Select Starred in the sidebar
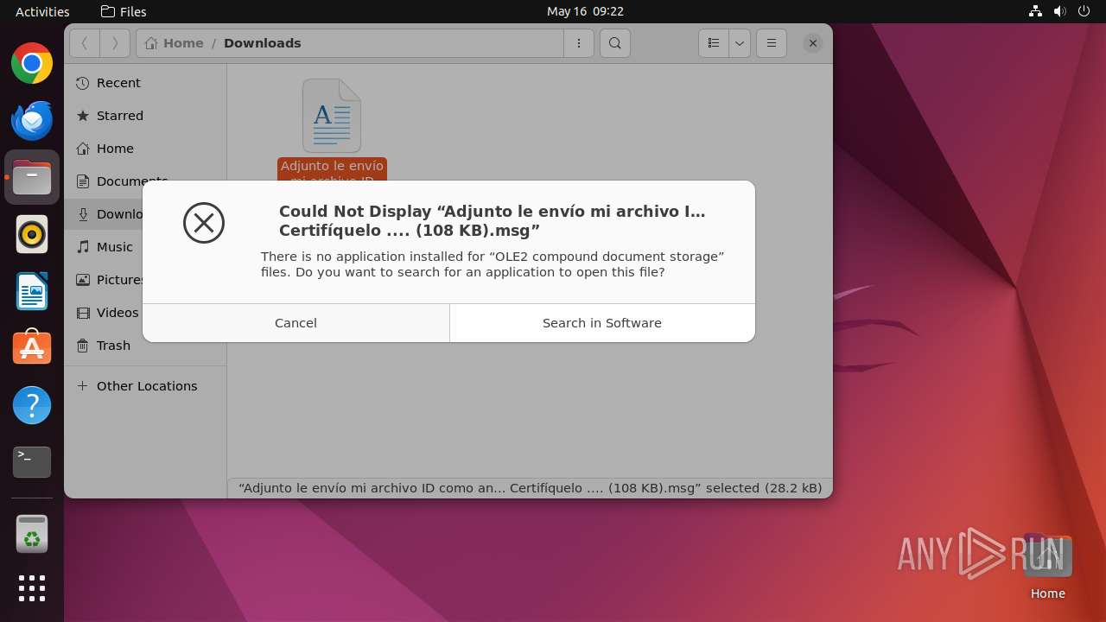 145,116
